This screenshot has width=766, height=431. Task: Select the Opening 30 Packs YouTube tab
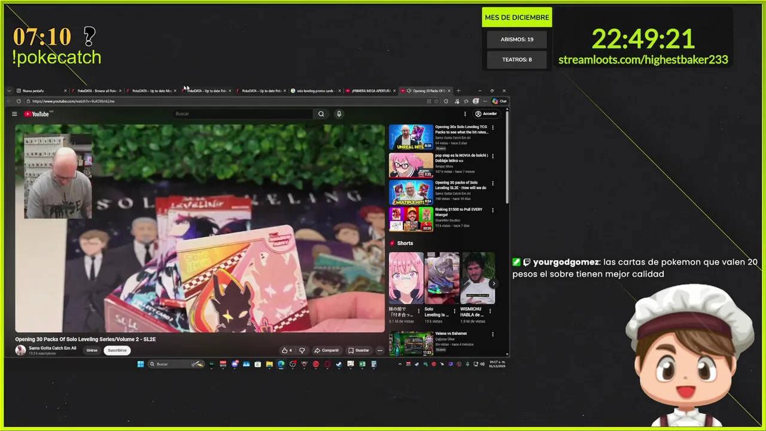click(426, 91)
